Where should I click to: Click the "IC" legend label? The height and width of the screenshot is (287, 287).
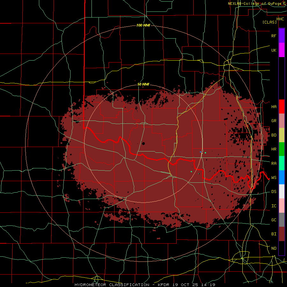click(x=274, y=206)
